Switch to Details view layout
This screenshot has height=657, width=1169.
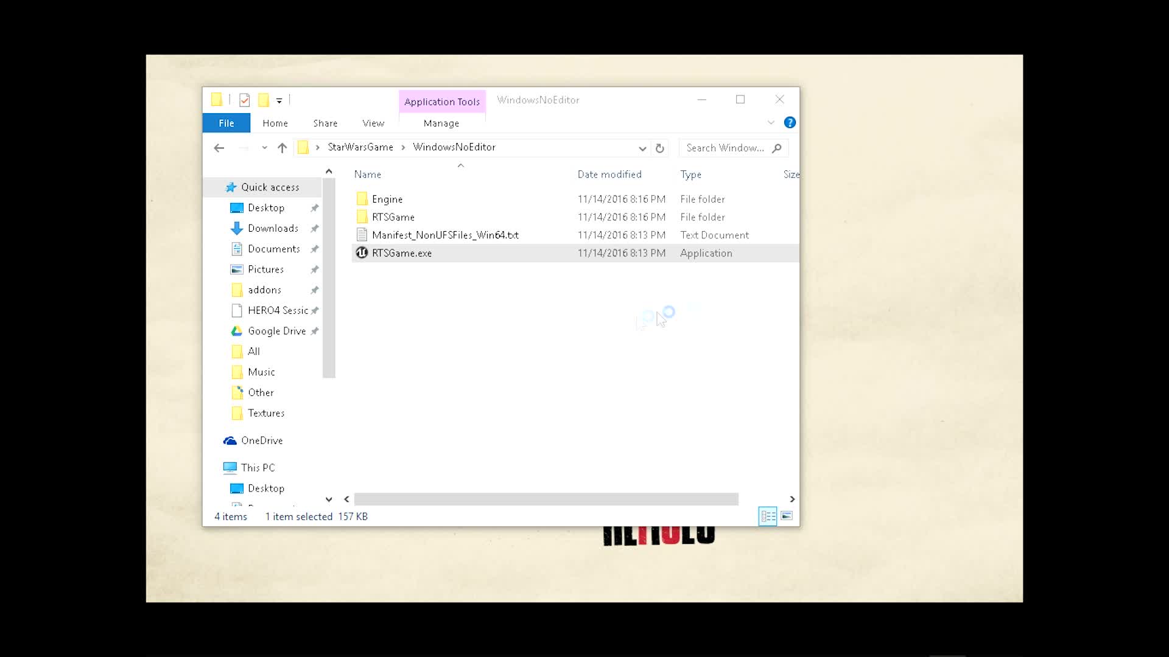coord(768,516)
